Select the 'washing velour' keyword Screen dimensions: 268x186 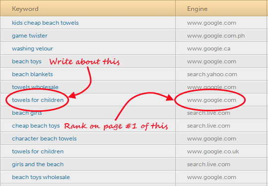[32, 48]
